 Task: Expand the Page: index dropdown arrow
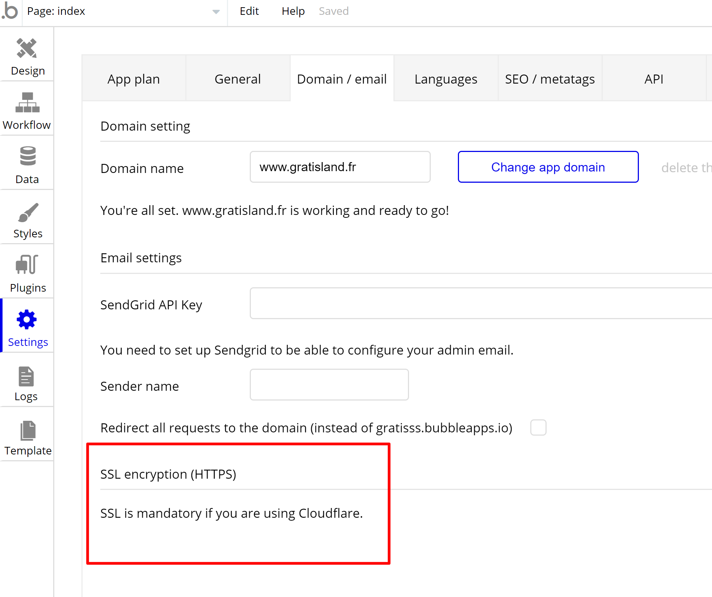(x=216, y=12)
